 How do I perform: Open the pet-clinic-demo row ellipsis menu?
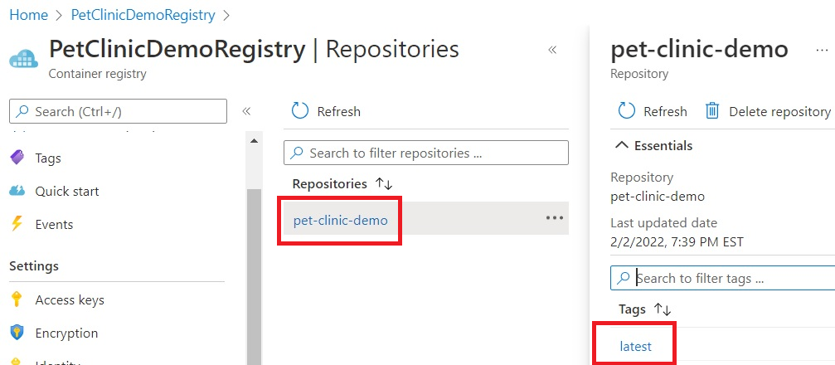pos(555,218)
